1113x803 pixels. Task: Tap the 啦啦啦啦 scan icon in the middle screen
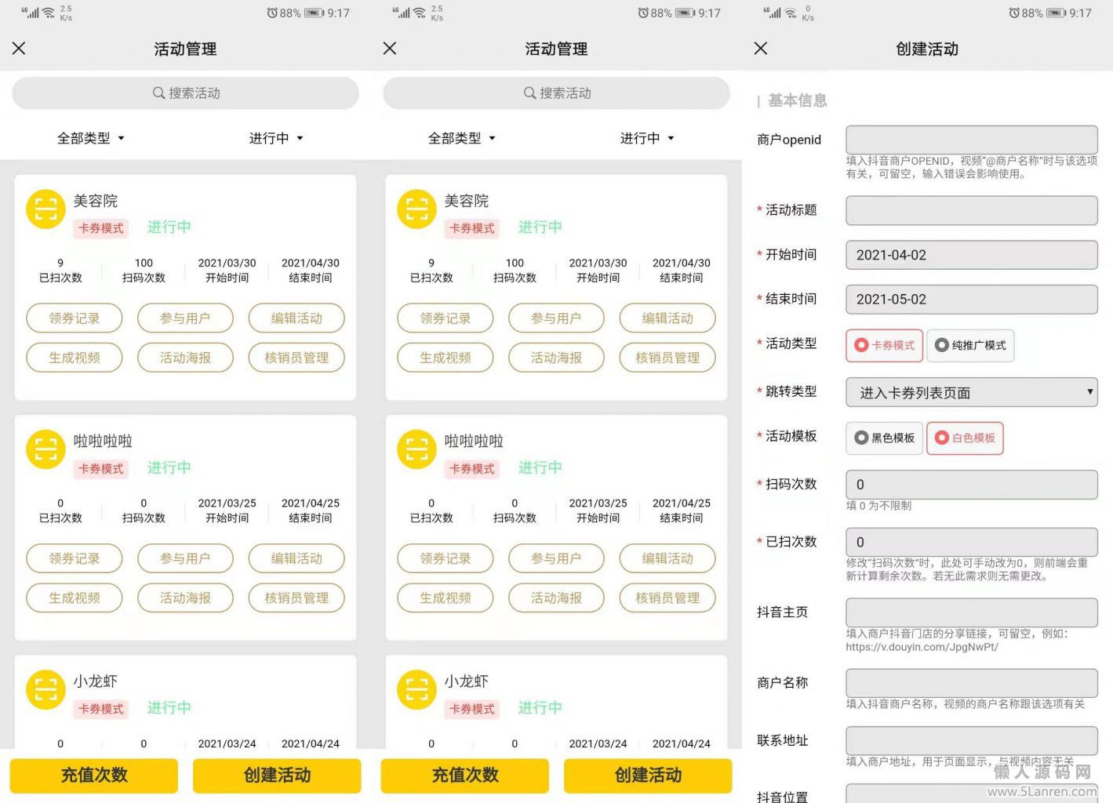pos(416,449)
